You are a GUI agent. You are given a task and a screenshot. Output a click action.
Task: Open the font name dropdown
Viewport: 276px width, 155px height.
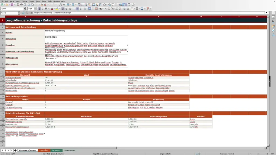click(24, 9)
